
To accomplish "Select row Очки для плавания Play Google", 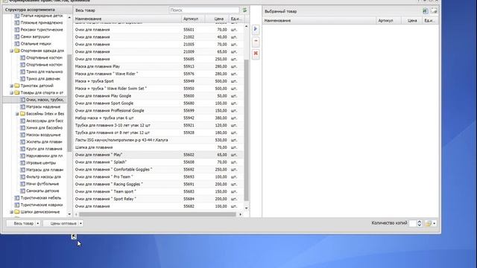I will 158,96.
